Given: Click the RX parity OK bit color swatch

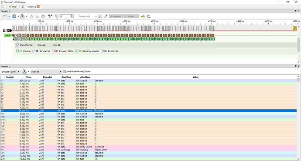Looking at the screenshot, I should click(x=56, y=51).
